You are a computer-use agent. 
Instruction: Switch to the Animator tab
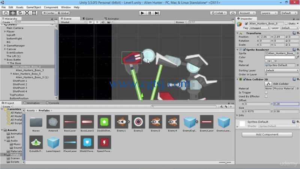pyautogui.click(x=112, y=18)
